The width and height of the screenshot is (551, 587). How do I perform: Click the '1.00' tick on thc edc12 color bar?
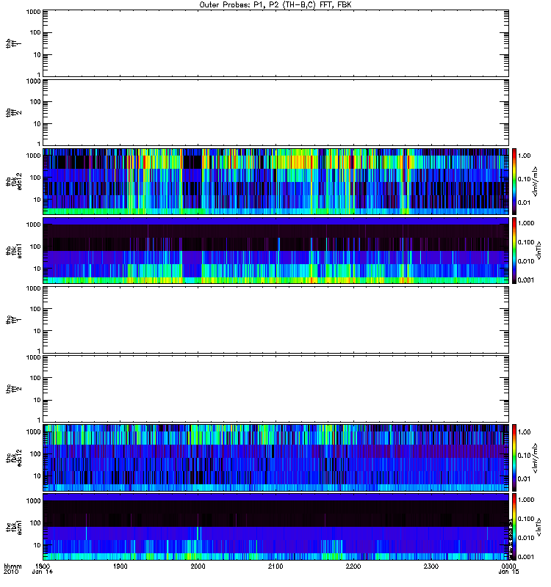pyautogui.click(x=524, y=432)
